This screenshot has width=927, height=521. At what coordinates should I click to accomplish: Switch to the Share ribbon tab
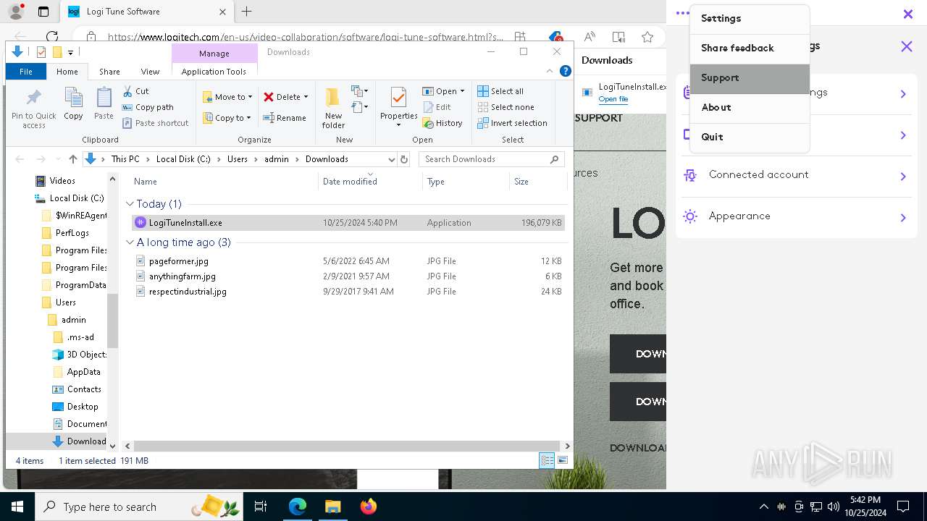(x=109, y=72)
